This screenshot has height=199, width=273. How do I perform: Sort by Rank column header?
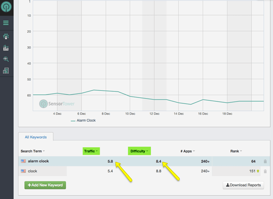(236, 151)
